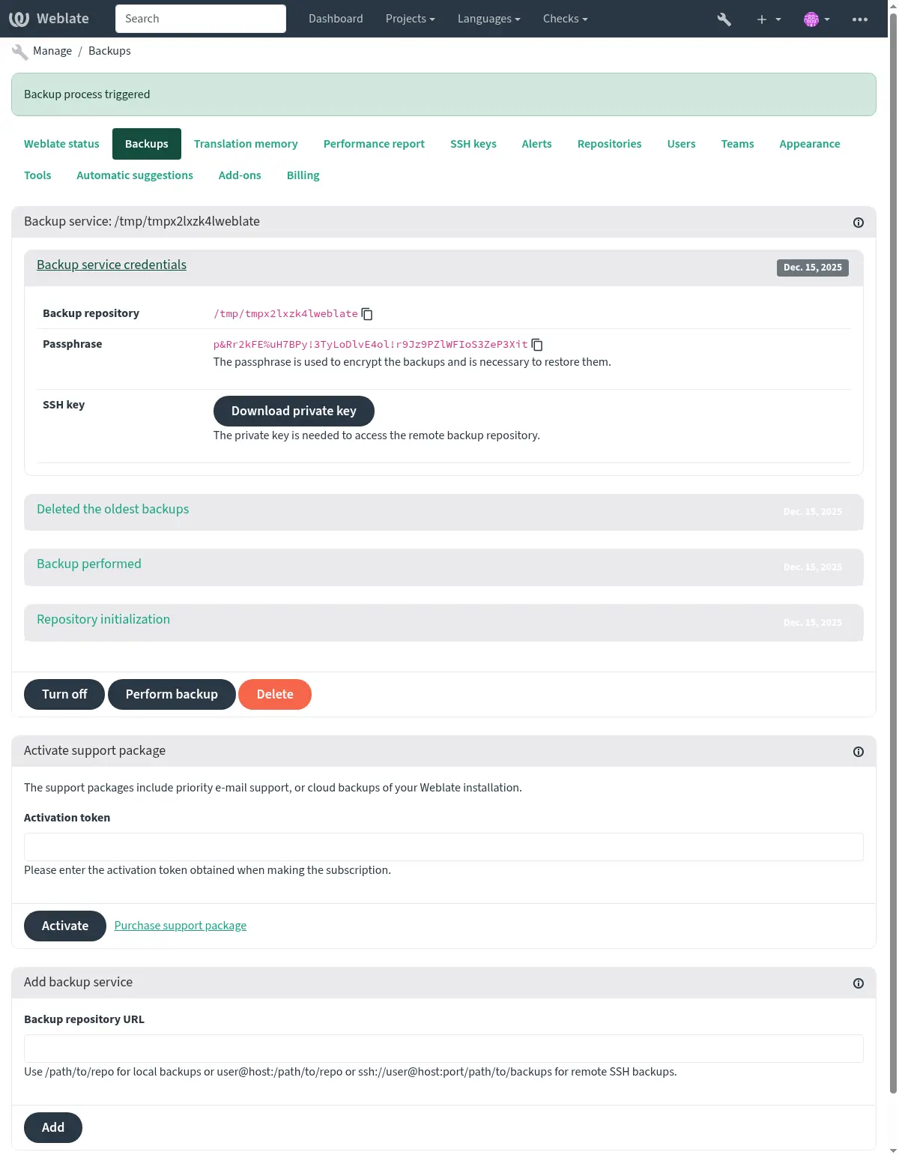Delete the backup service
This screenshot has height=1158, width=899.
pyautogui.click(x=275, y=694)
